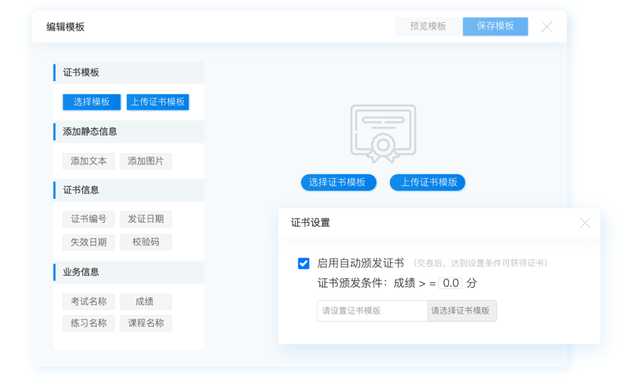The image size is (635, 390).
Task: Insert image using 添加图片
Action: (x=145, y=161)
